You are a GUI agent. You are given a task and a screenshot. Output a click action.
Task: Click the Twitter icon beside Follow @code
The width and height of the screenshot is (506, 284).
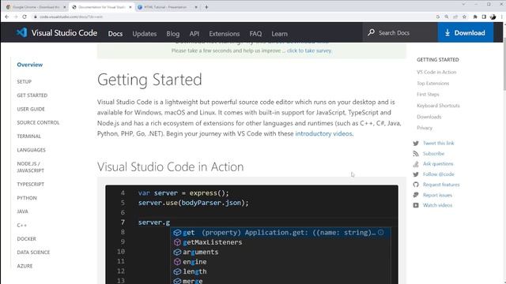click(x=416, y=174)
